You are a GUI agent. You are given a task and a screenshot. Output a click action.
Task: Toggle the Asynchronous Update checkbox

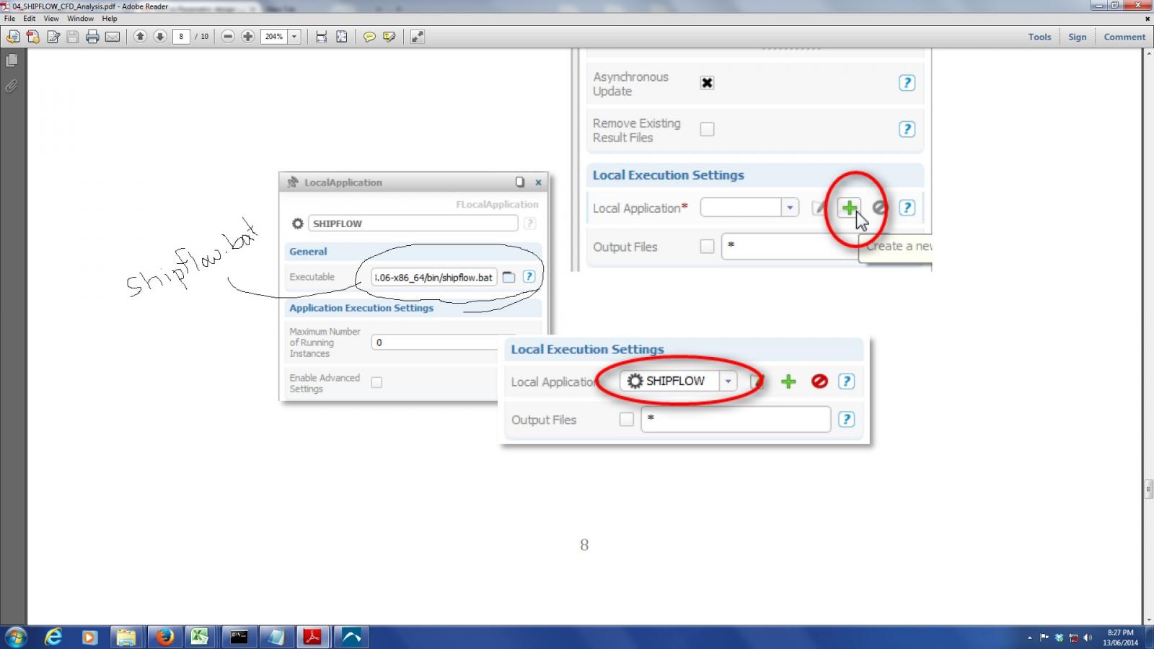click(x=707, y=83)
